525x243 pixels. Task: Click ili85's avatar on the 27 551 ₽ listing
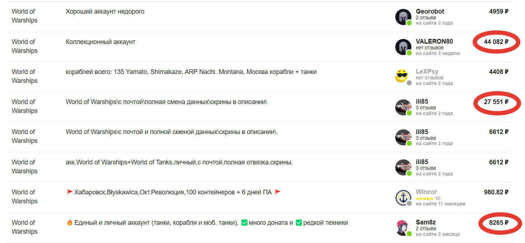pyautogui.click(x=403, y=107)
